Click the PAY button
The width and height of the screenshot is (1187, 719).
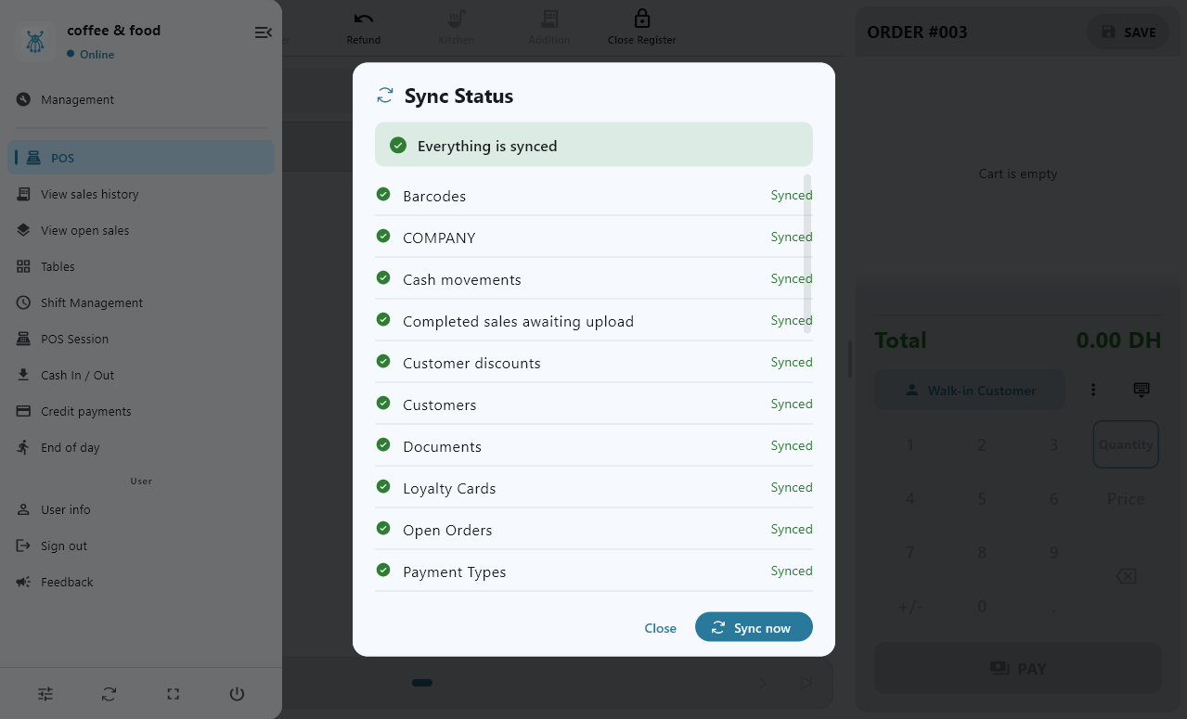(x=1018, y=668)
